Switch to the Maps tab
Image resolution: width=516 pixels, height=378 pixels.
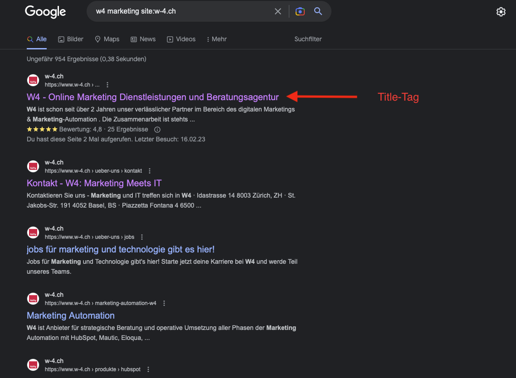coord(107,39)
